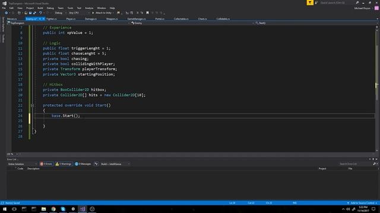
Task: Open the Start() member navigation dropdown
Action: click(315, 23)
